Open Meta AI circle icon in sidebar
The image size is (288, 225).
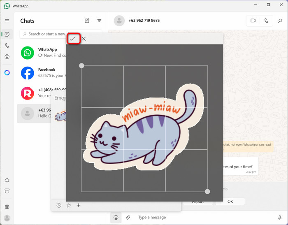coord(7,73)
